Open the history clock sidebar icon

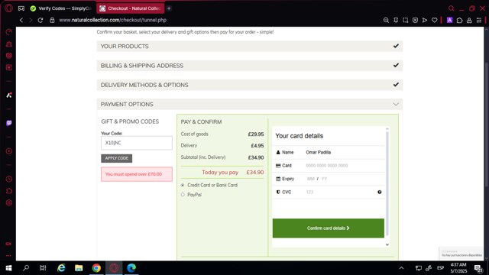click(8, 179)
